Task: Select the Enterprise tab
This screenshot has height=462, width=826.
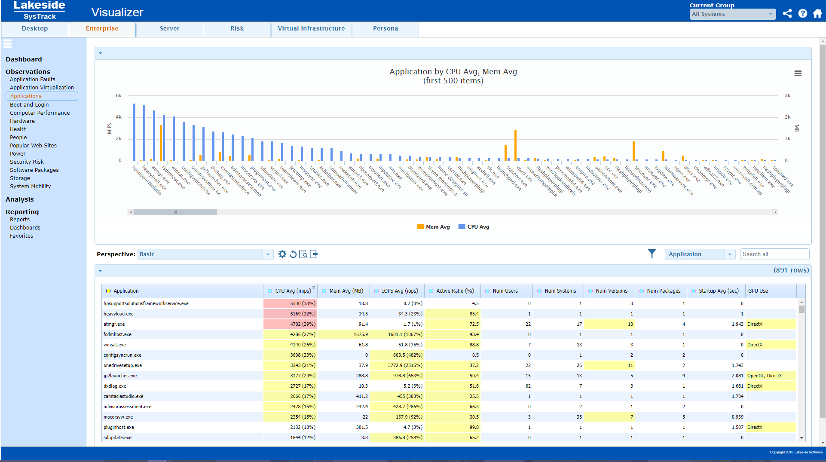Action: (102, 29)
